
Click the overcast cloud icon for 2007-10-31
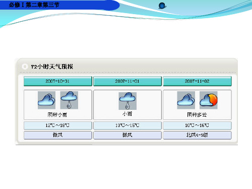click(46, 100)
